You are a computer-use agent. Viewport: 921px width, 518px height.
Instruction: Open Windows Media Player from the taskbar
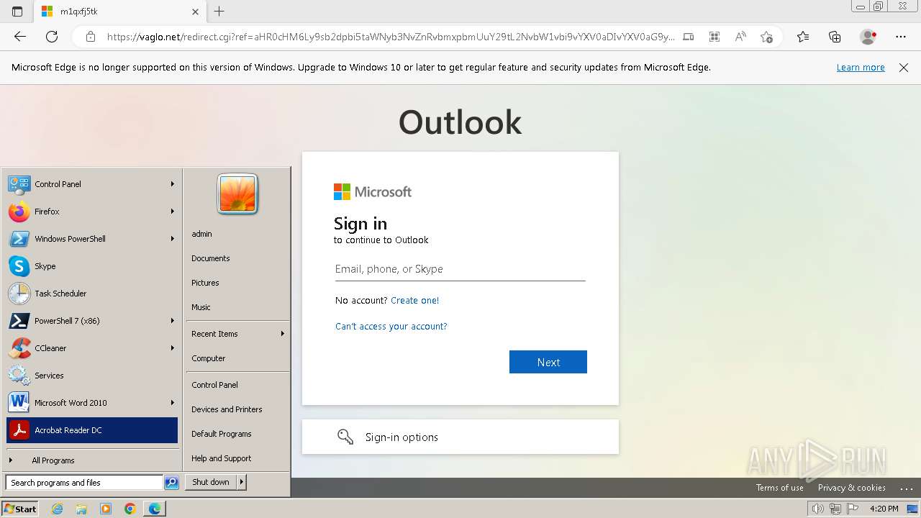(106, 509)
